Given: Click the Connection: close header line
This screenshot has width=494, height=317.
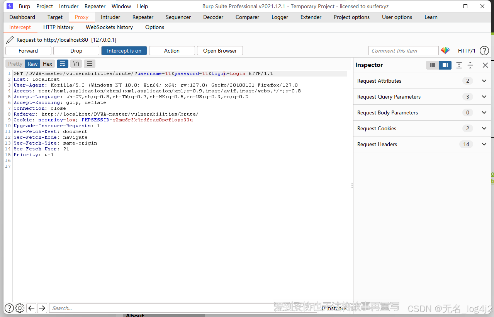Looking at the screenshot, I should (x=40, y=108).
